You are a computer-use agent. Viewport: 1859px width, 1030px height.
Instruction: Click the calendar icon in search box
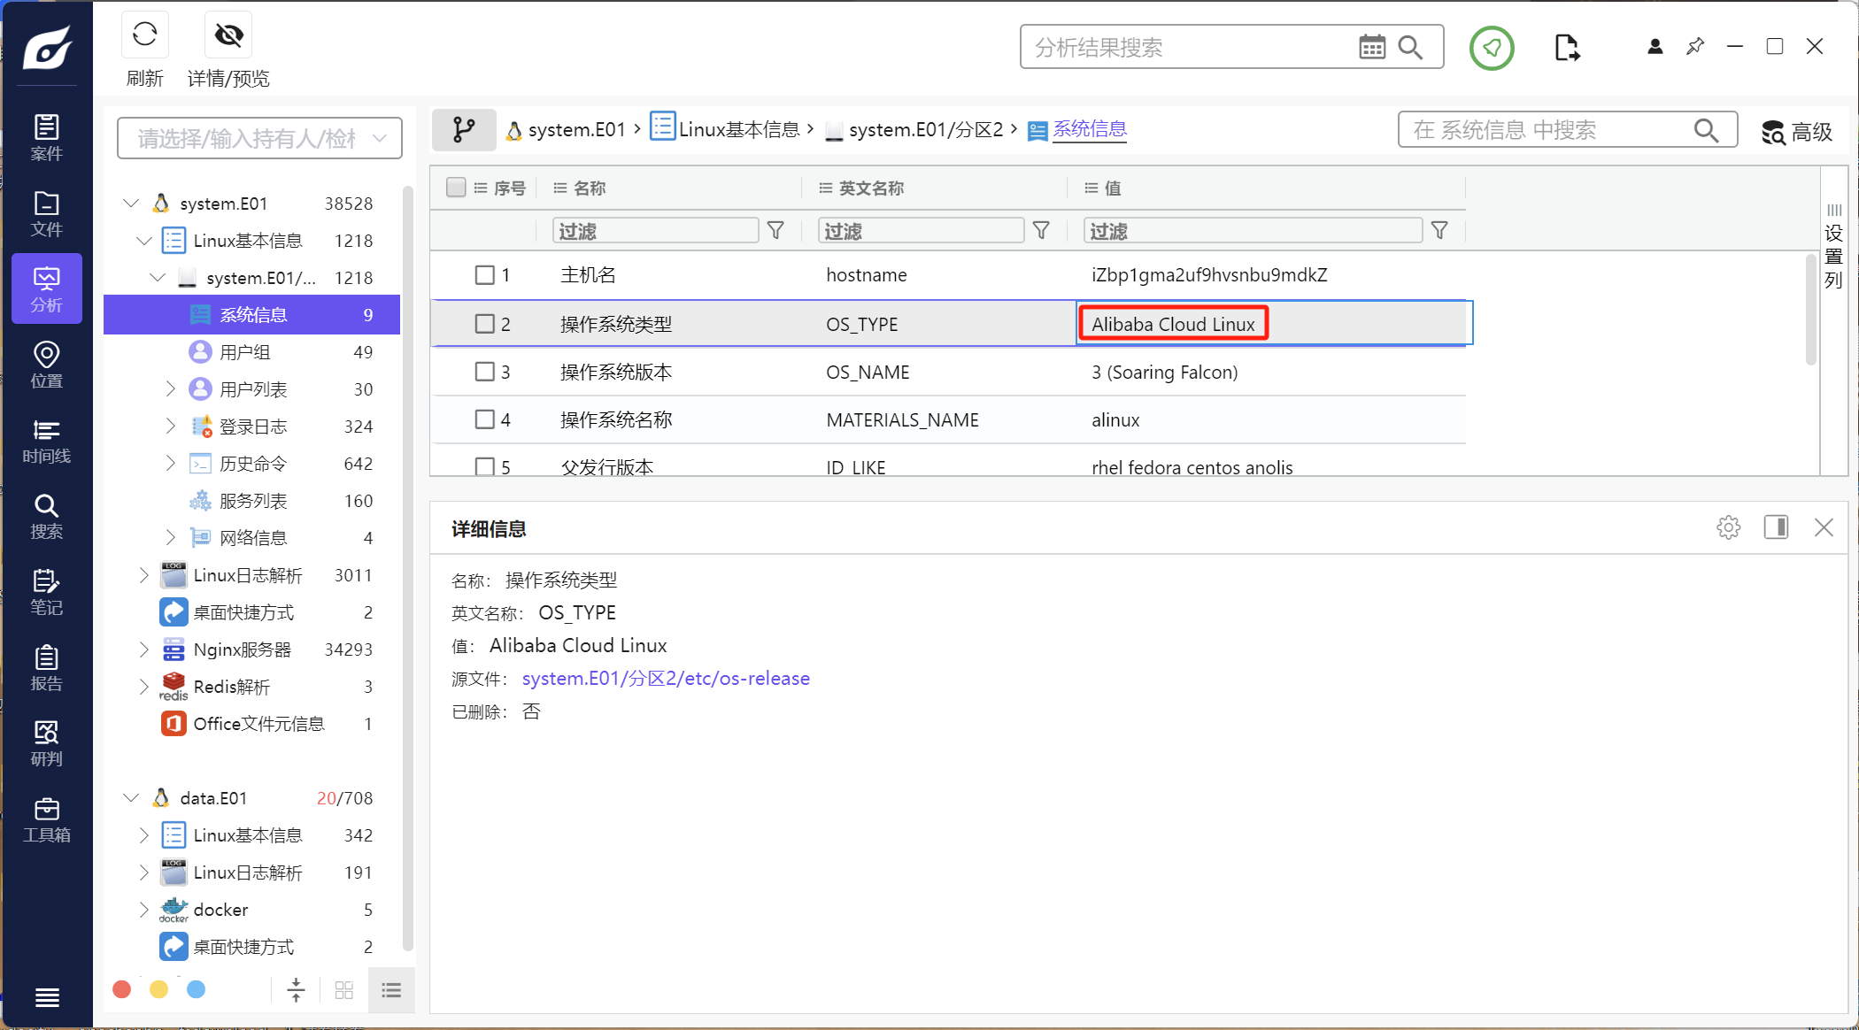pyautogui.click(x=1371, y=47)
